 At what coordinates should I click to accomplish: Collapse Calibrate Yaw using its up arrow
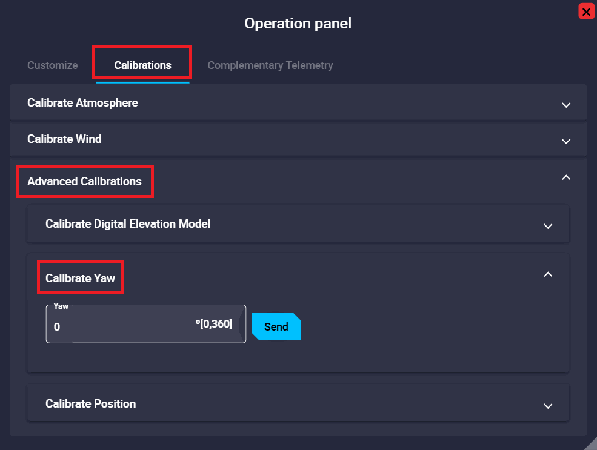point(548,274)
